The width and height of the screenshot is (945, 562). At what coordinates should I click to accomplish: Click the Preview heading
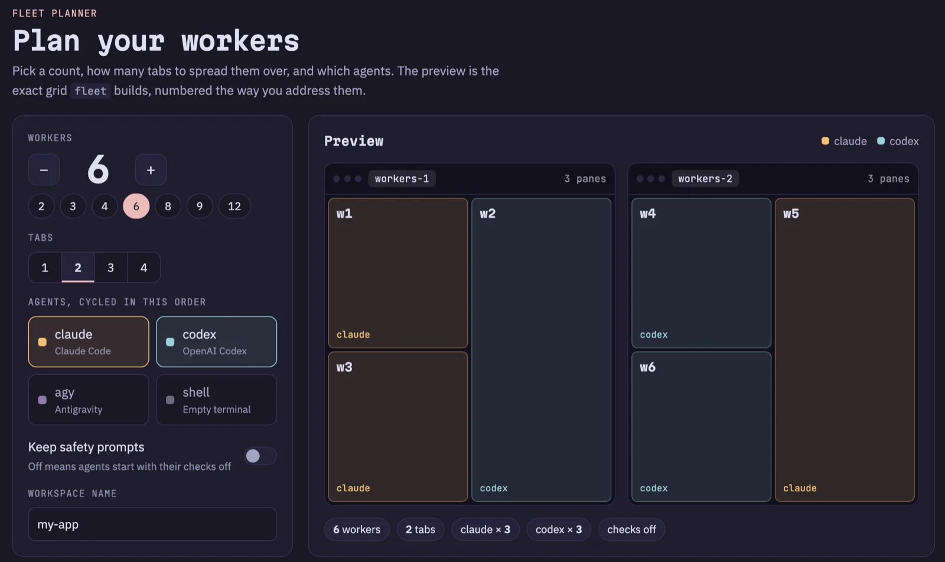click(354, 141)
